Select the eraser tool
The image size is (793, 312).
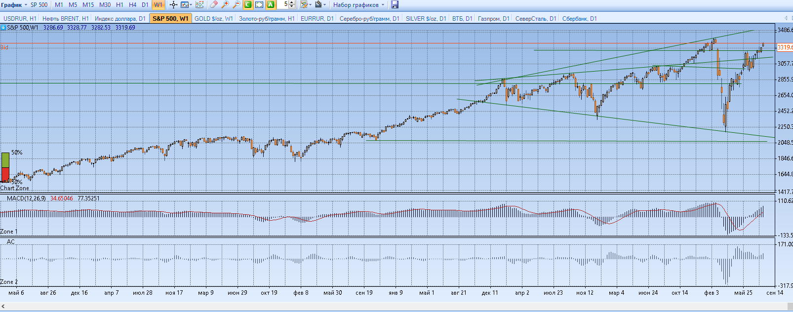[213, 5]
